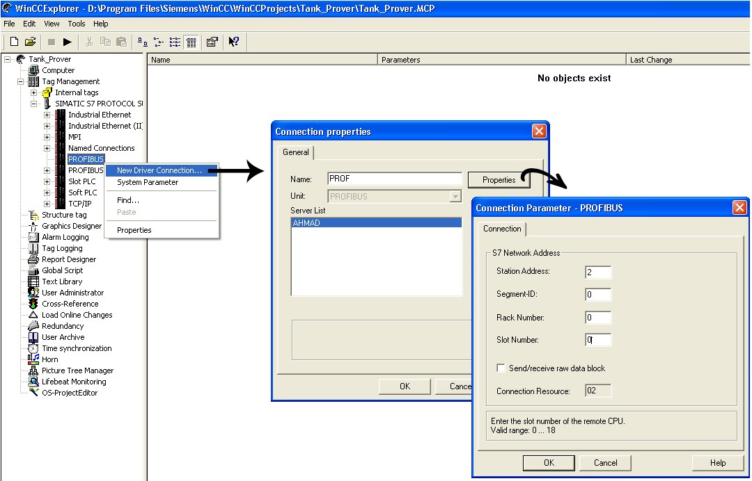This screenshot has width=752, height=481.
Task: Click the Structure tag icon
Action: (33, 215)
